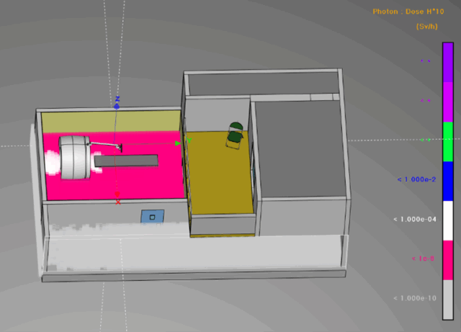Pick the green legend color band
This screenshot has height=332, width=461.
point(447,141)
